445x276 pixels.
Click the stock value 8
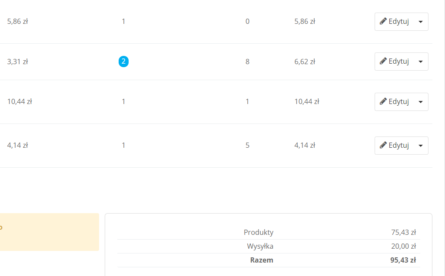[247, 62]
